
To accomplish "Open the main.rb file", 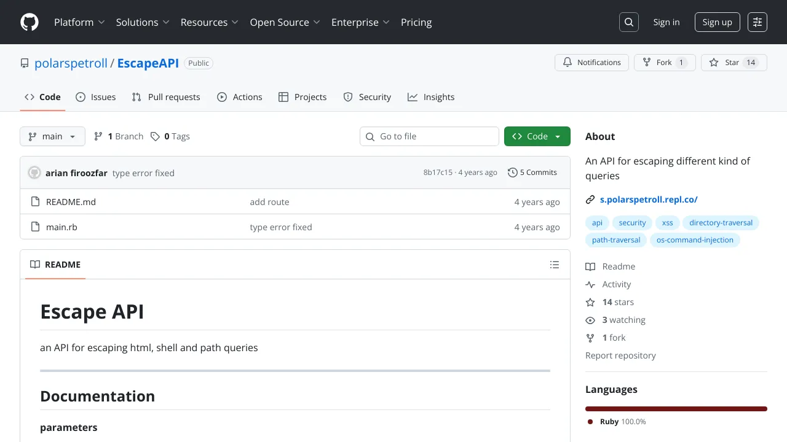I will [x=61, y=227].
